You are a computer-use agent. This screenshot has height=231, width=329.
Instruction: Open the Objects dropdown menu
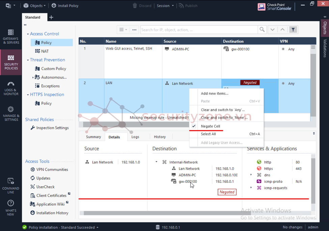click(x=35, y=6)
